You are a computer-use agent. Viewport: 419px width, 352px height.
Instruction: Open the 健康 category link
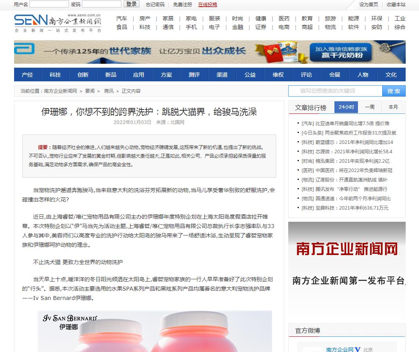coord(261,18)
